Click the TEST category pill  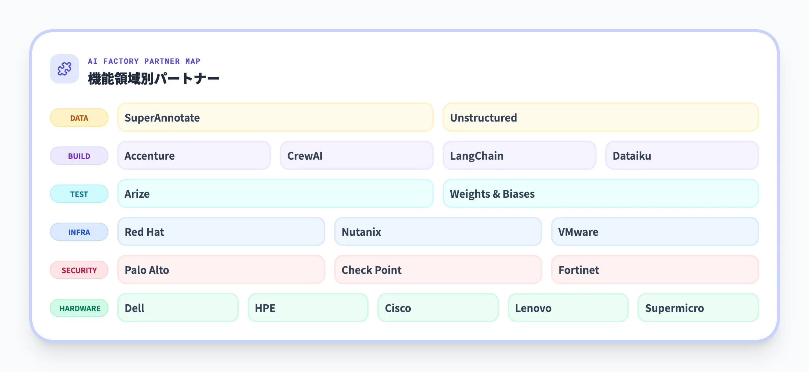(x=79, y=194)
